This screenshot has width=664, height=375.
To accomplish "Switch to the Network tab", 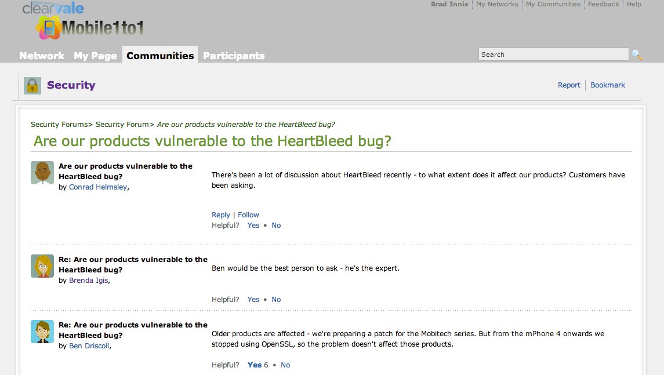I will click(42, 56).
